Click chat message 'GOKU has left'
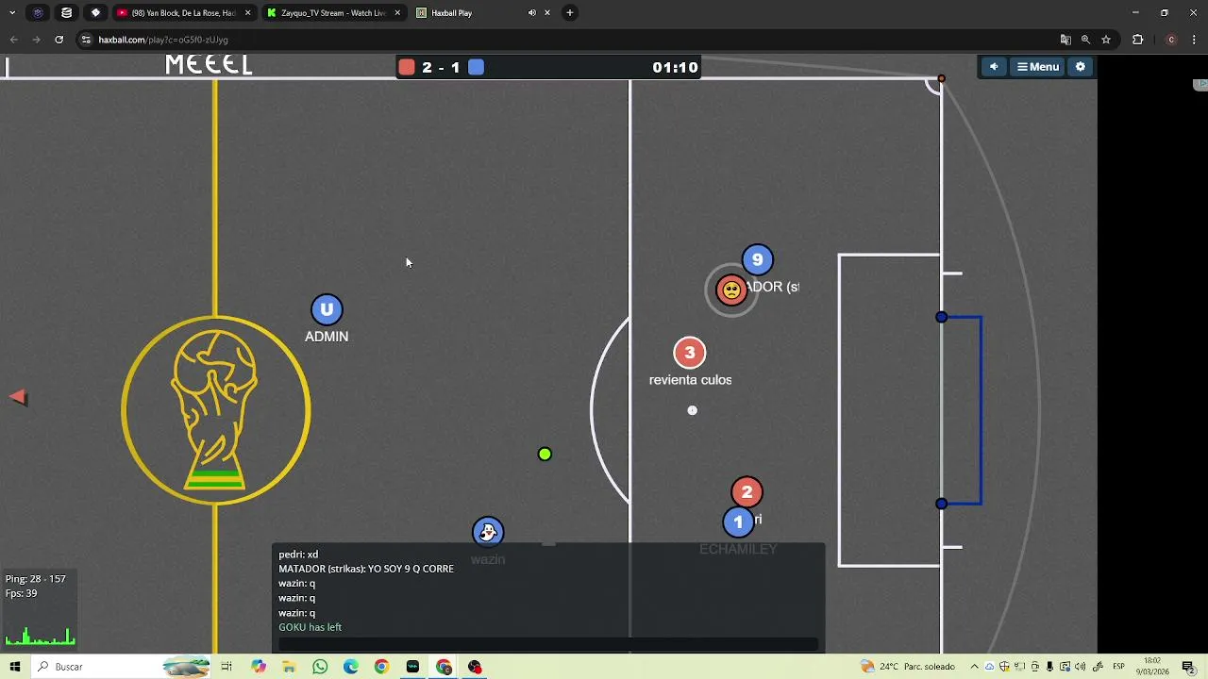This screenshot has width=1208, height=679. pyautogui.click(x=310, y=627)
